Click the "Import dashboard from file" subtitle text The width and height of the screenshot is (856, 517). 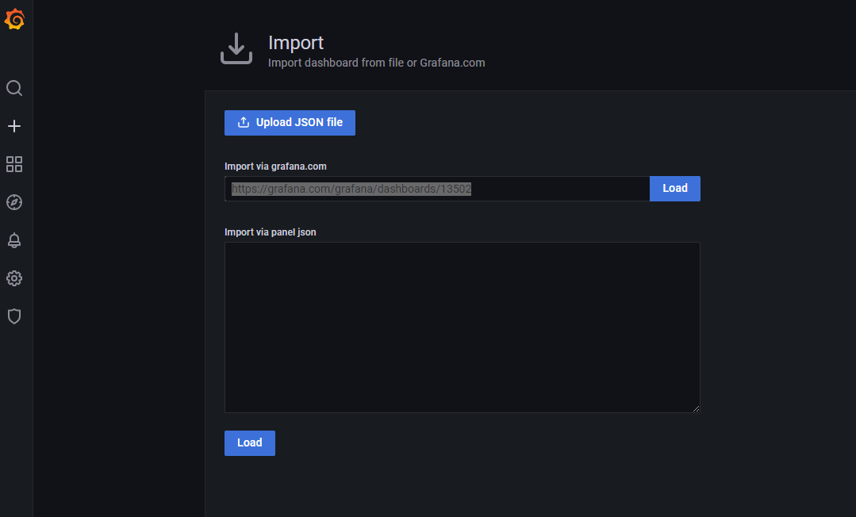pyautogui.click(x=376, y=63)
